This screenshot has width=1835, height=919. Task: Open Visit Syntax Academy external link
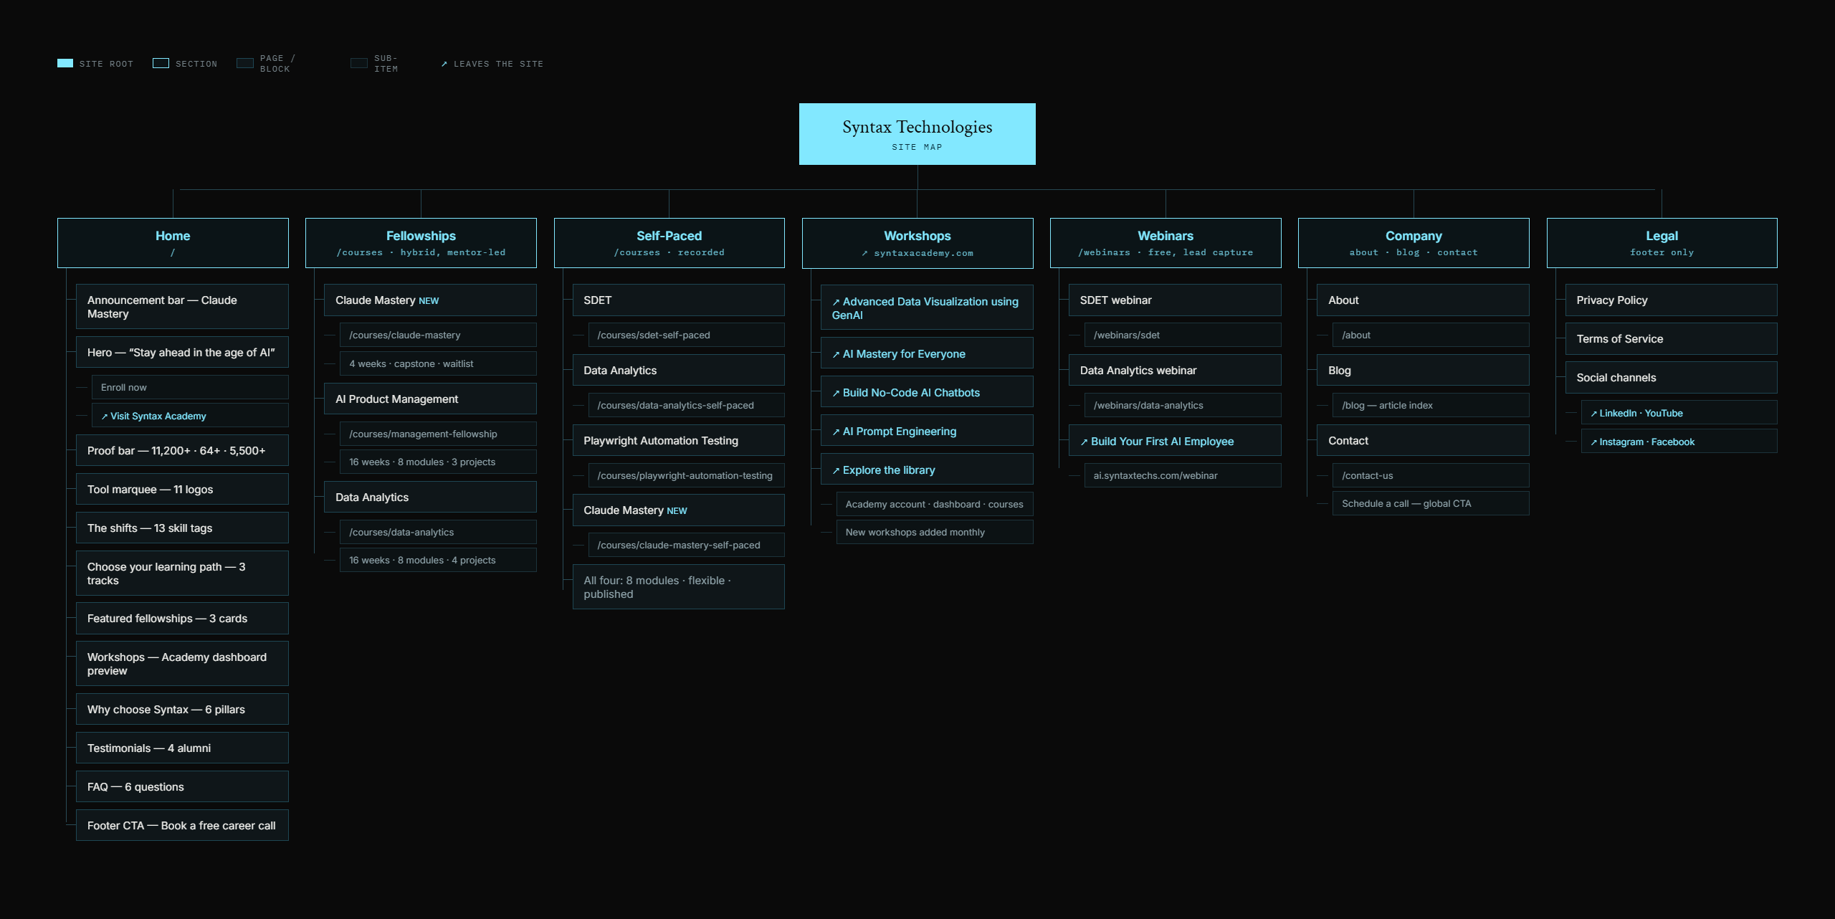click(190, 416)
